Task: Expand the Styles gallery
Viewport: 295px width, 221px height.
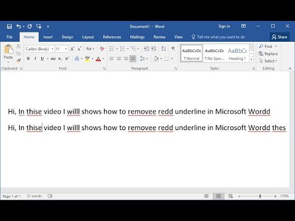Action: click(251, 60)
